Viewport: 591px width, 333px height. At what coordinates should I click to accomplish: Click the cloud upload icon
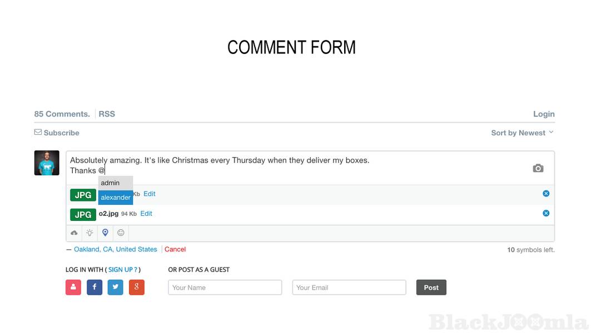pos(74,233)
